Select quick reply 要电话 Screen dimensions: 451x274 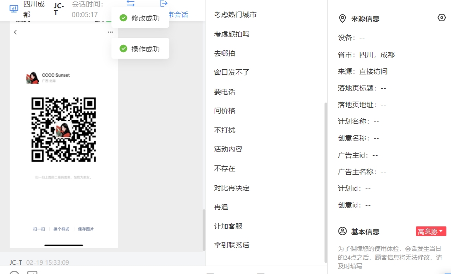(225, 91)
